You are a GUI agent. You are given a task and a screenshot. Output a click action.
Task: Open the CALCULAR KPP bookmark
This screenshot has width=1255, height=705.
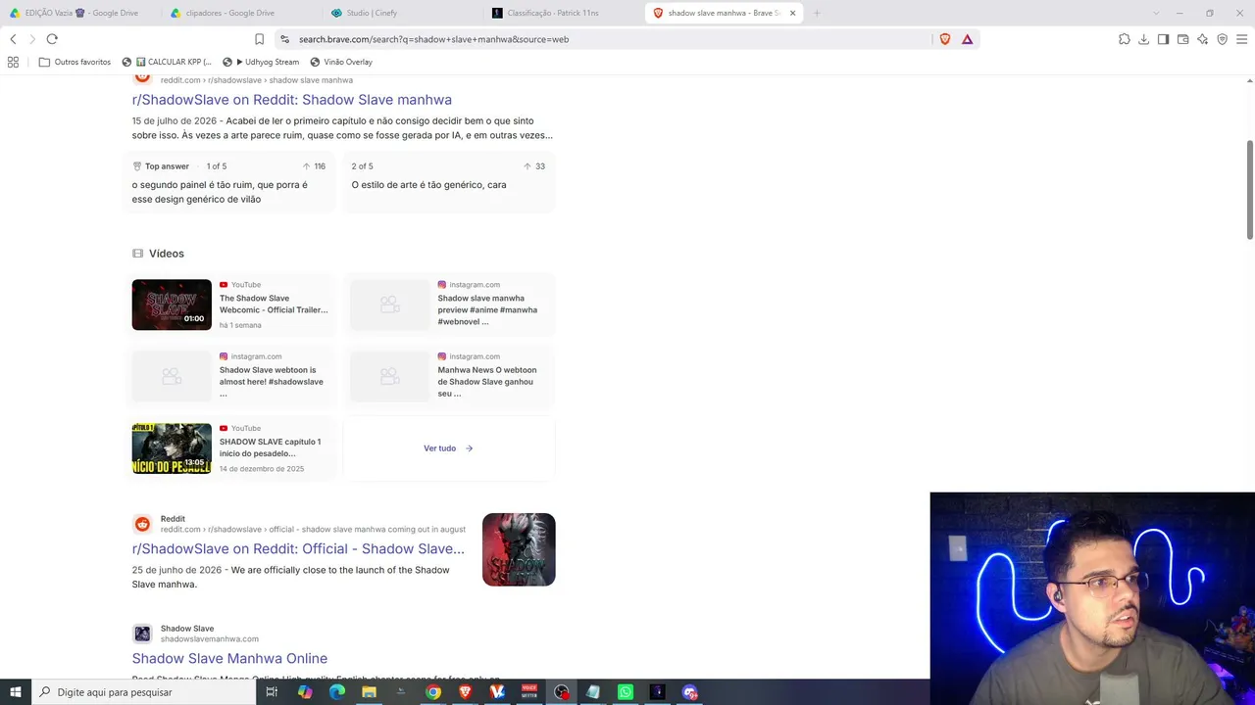pos(167,62)
